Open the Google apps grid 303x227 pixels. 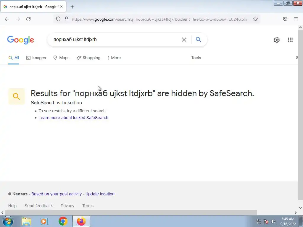click(x=290, y=40)
